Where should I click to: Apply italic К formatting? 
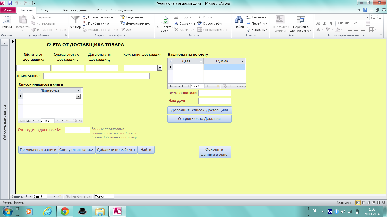tap(324, 23)
